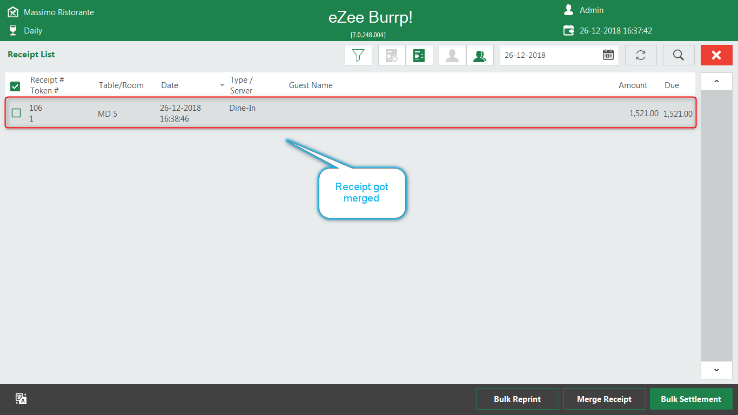Close receipt list with red X

(716, 55)
